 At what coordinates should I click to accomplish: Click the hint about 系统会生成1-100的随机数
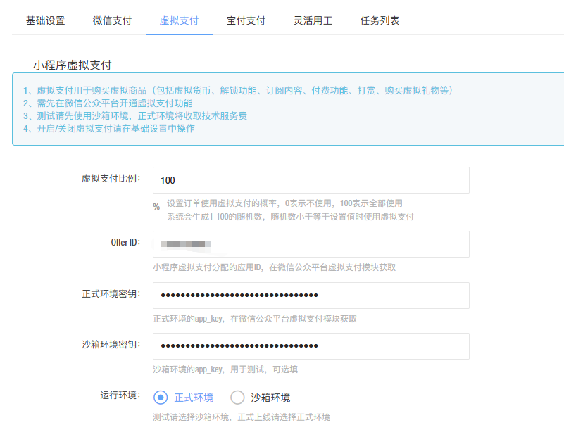290,217
